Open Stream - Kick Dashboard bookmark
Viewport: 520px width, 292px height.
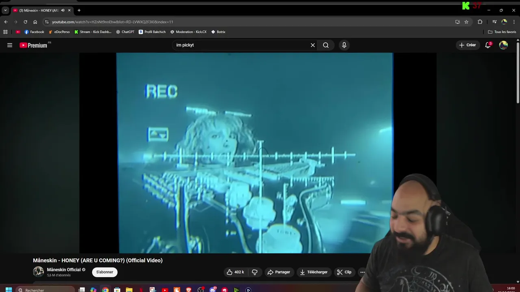[93, 32]
